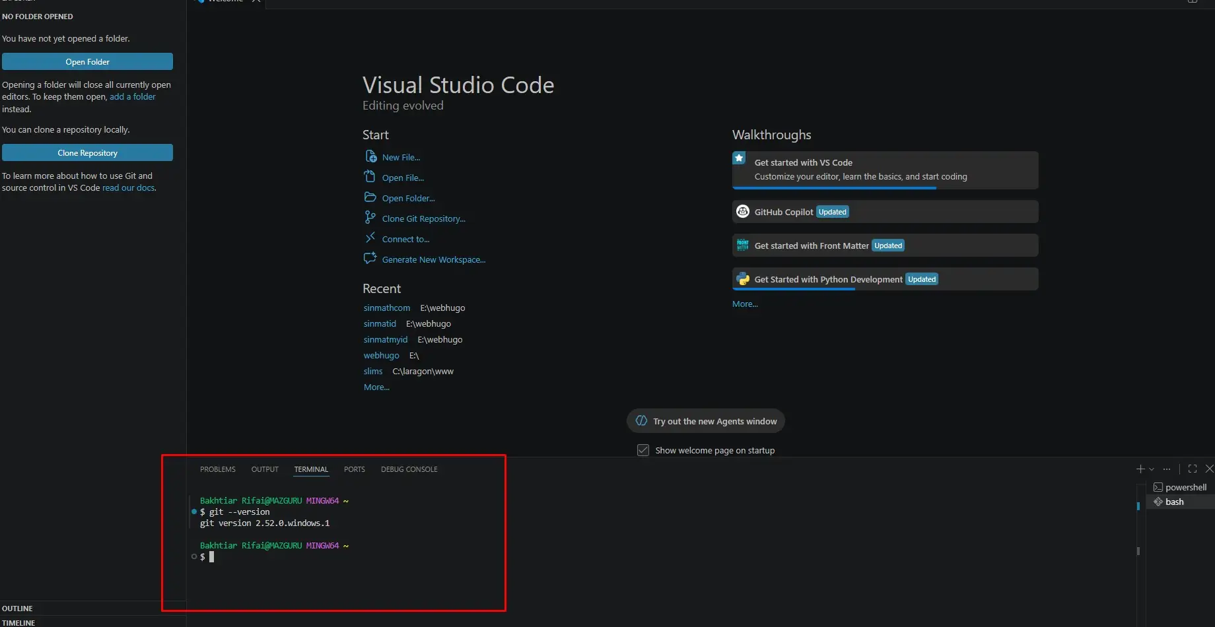Open recent project sinmatmyid
The image size is (1215, 627).
[x=386, y=339]
